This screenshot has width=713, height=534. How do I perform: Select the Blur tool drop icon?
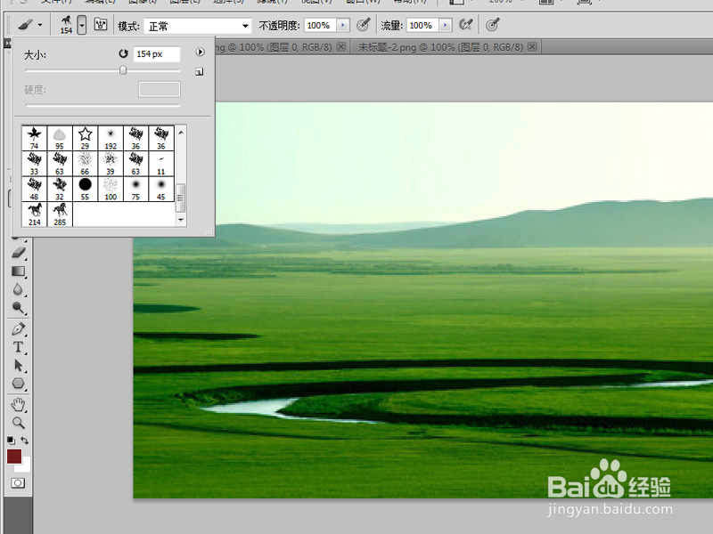click(18, 289)
